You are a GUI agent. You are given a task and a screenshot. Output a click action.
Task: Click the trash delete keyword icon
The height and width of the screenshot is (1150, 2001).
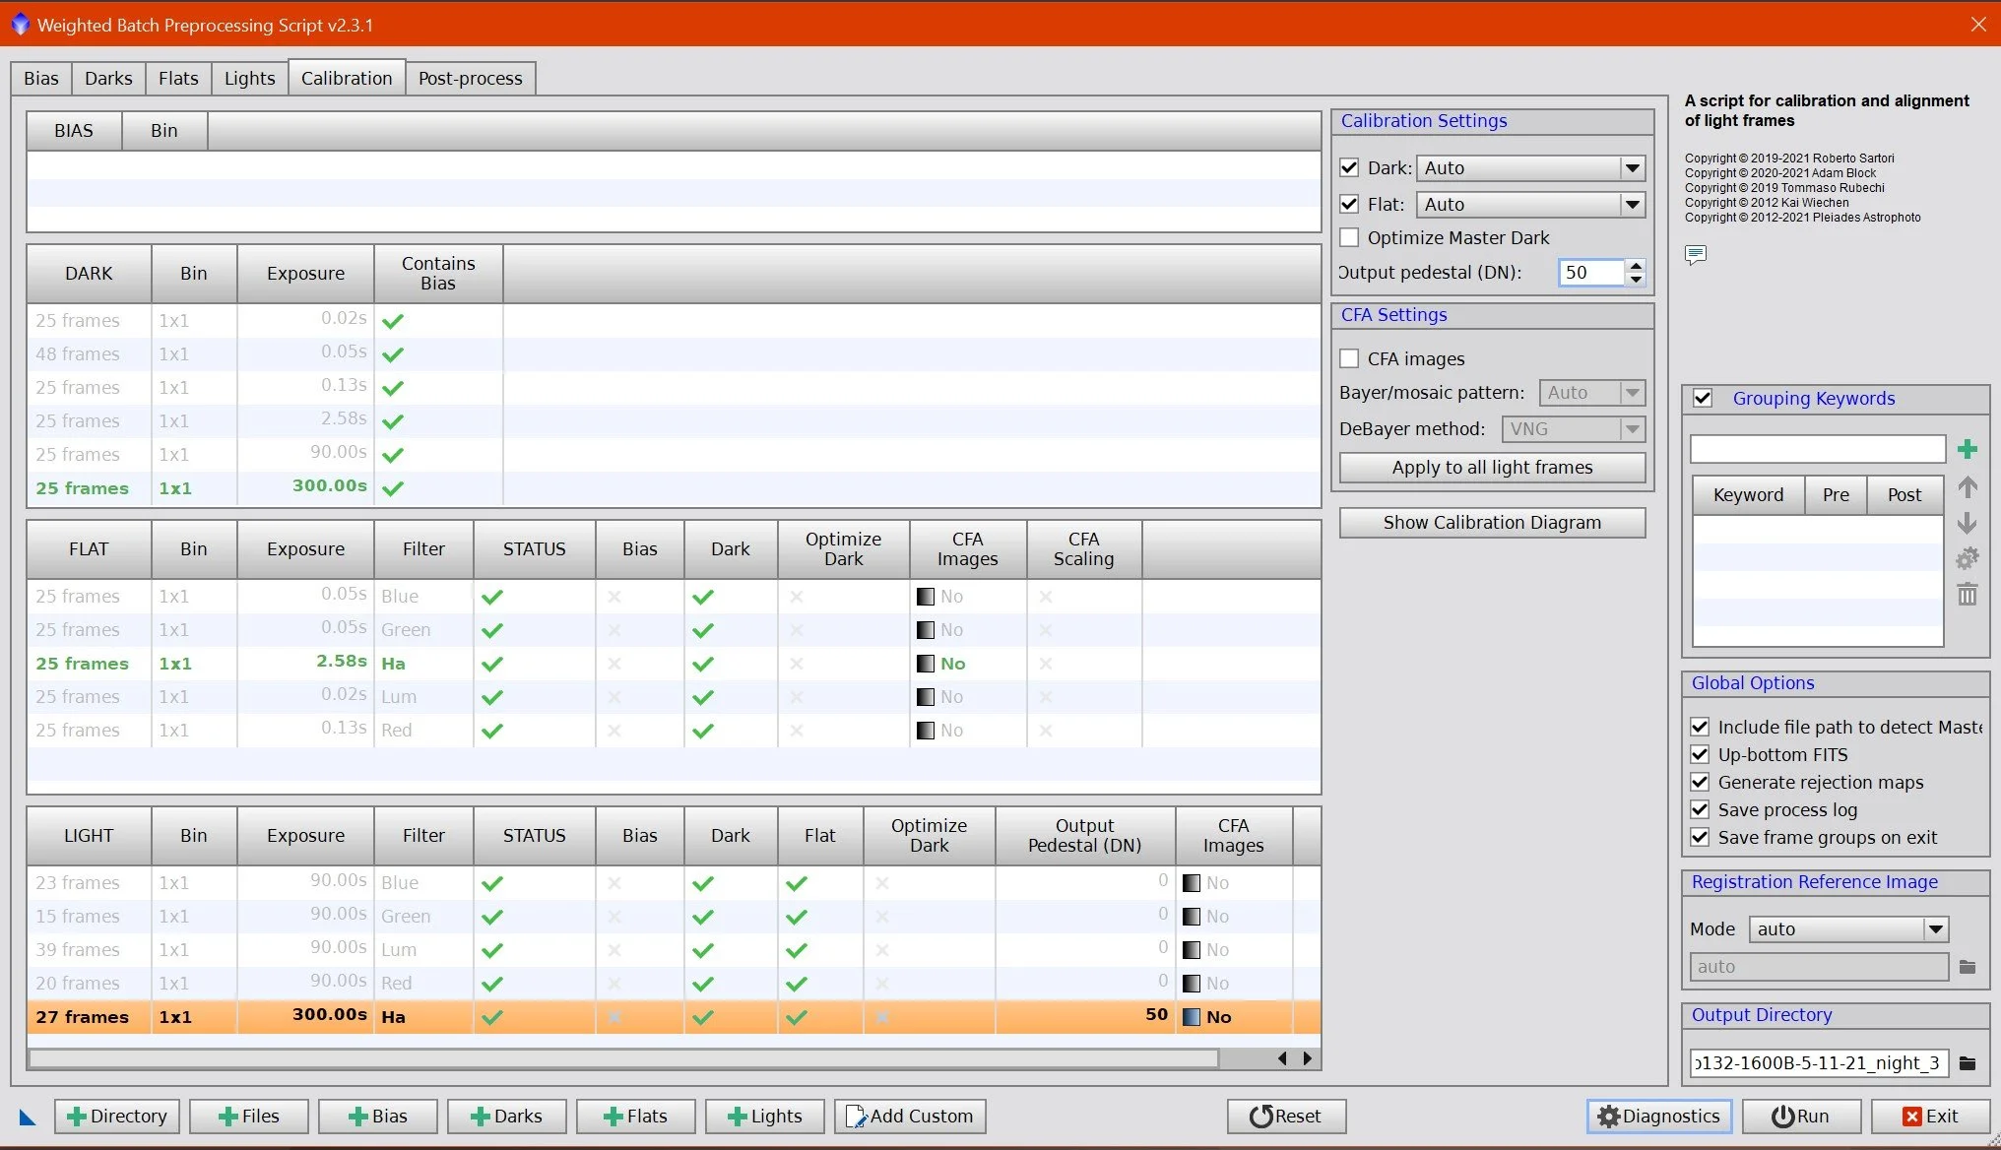[1967, 595]
